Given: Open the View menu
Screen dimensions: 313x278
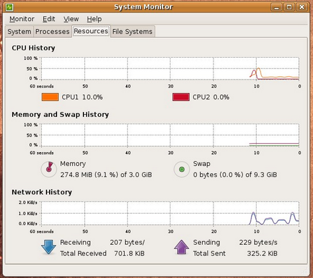Looking at the screenshot, I should coord(71,19).
